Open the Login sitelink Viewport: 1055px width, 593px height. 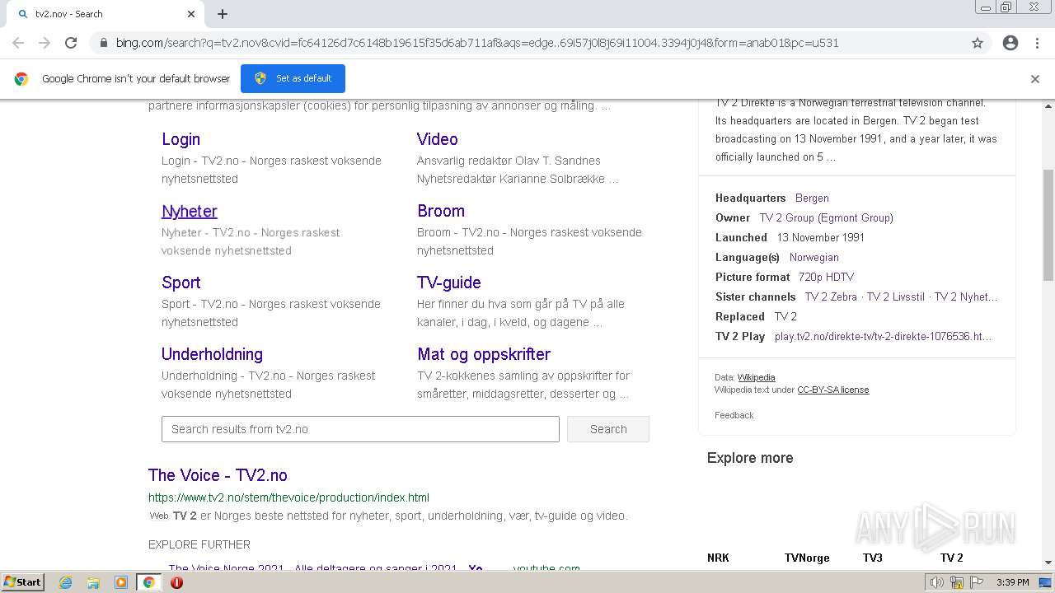[181, 139]
